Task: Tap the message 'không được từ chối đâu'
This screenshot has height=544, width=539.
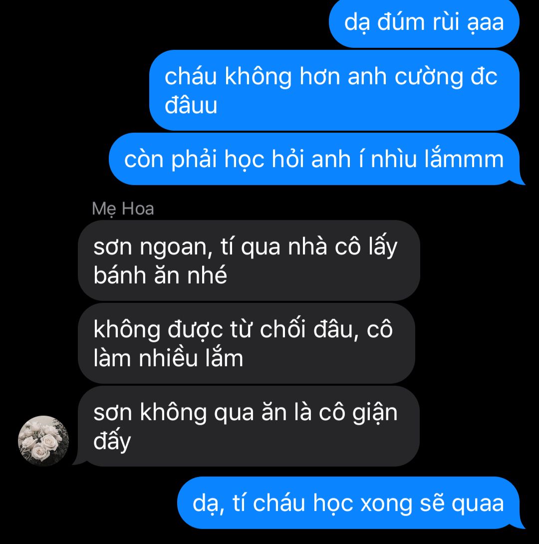Action: [246, 343]
